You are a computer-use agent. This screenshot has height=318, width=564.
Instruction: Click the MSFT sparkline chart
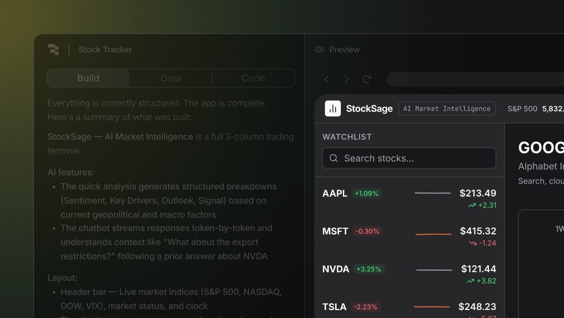433,235
